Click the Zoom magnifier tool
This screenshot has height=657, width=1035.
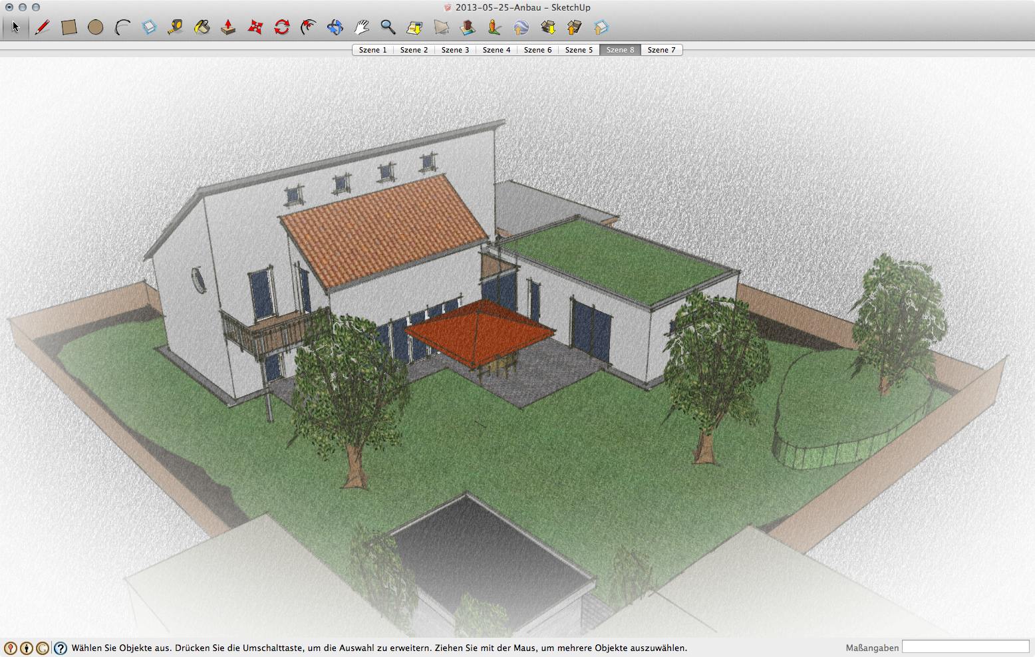tap(388, 27)
